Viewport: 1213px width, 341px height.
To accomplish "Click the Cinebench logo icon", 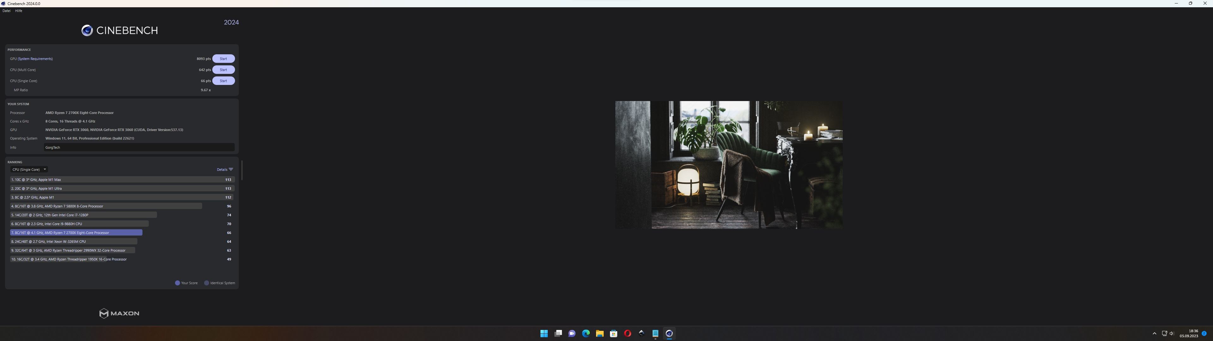I will point(87,31).
